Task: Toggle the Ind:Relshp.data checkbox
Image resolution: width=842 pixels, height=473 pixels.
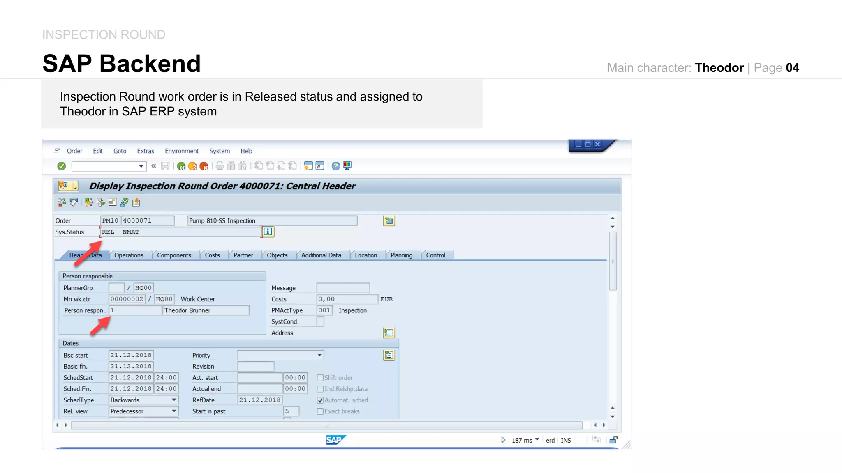Action: [320, 389]
